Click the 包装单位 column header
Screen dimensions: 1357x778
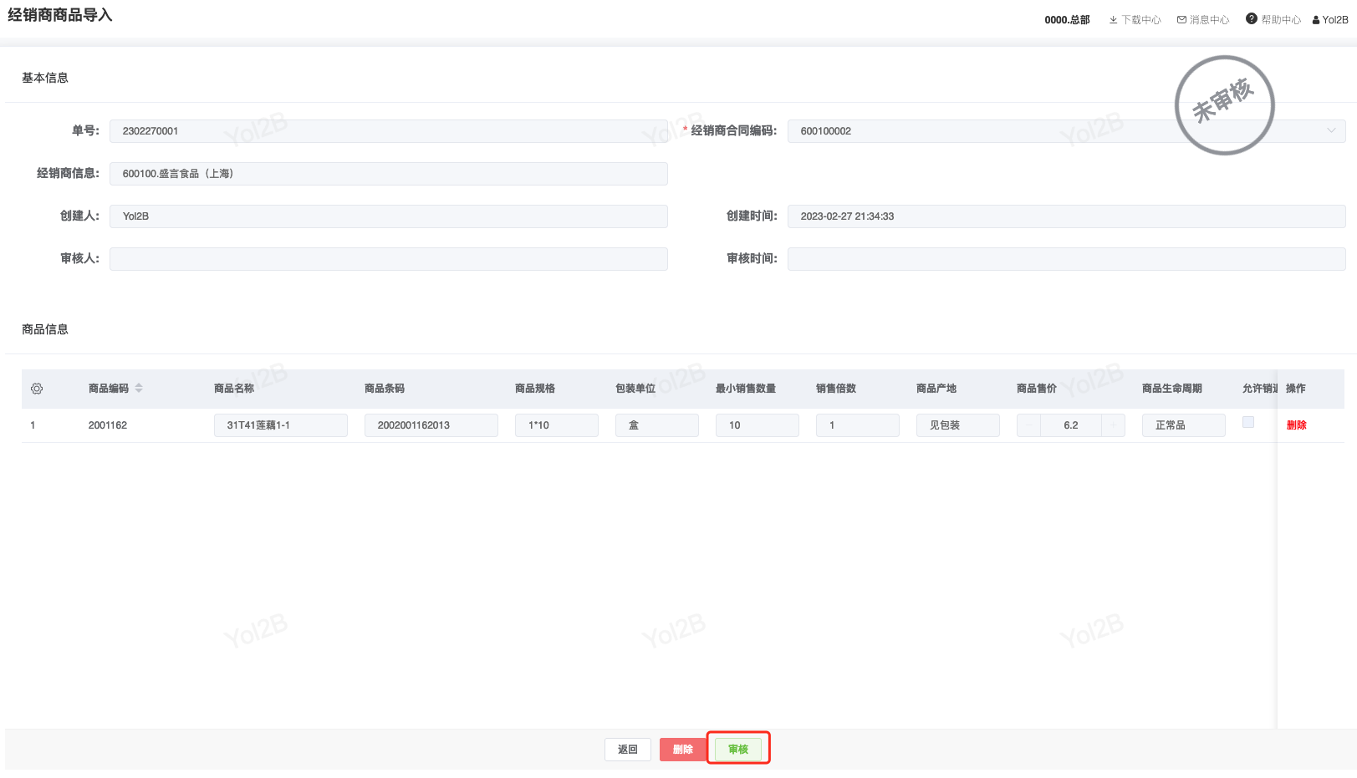click(x=635, y=389)
